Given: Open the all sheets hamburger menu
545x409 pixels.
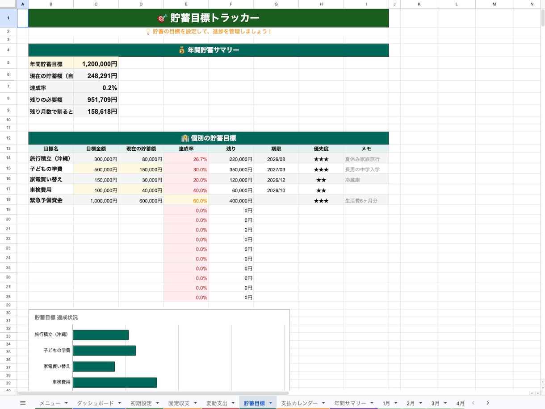Looking at the screenshot, I should click(x=23, y=403).
